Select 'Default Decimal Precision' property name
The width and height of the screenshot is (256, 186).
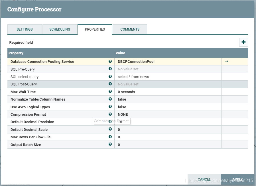click(32, 122)
